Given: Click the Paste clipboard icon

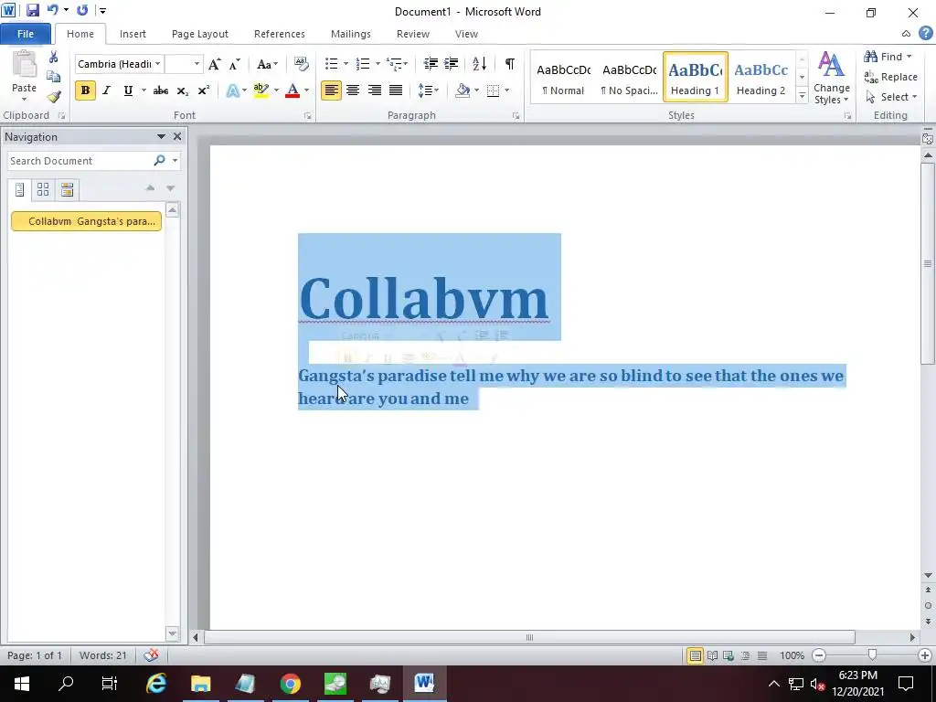Looking at the screenshot, I should coord(25,65).
